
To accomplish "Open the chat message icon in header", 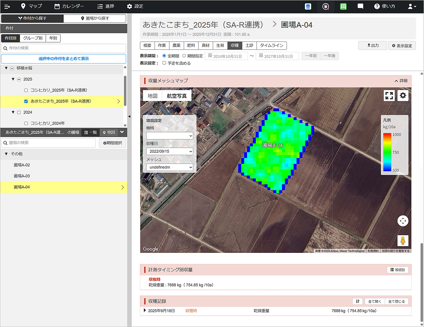I will point(360,6).
